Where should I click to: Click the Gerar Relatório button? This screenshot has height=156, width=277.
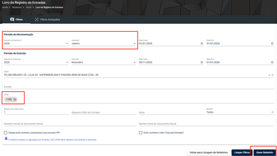[264, 152]
